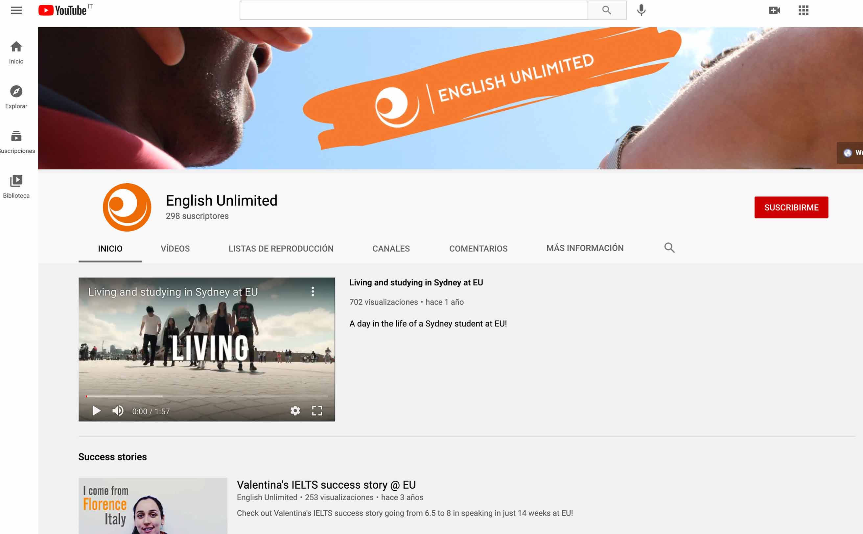The image size is (863, 534).
Task: Select the INICIO tab
Action: click(110, 249)
